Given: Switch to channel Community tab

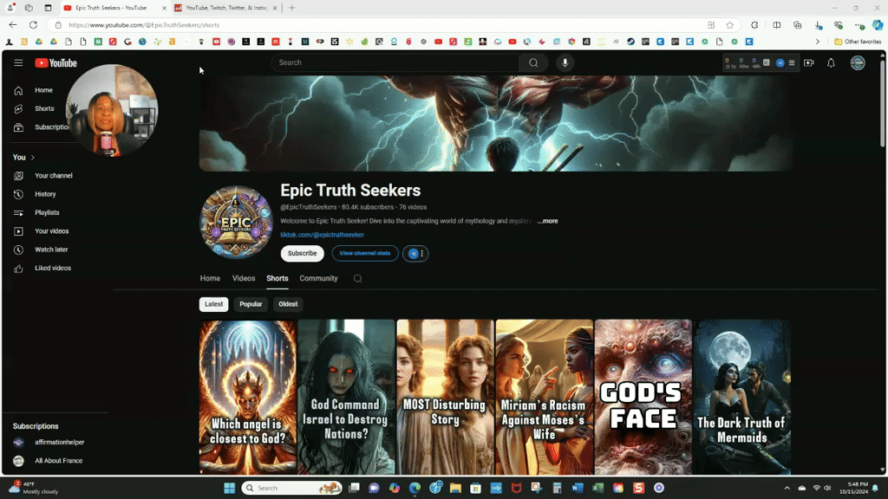Looking at the screenshot, I should [x=318, y=278].
